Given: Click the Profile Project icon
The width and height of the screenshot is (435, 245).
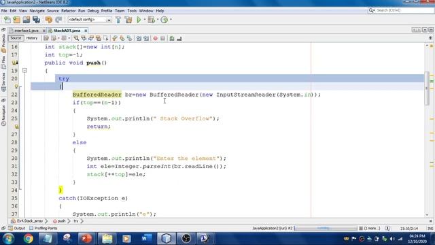Looking at the screenshot, I should pos(164,20).
